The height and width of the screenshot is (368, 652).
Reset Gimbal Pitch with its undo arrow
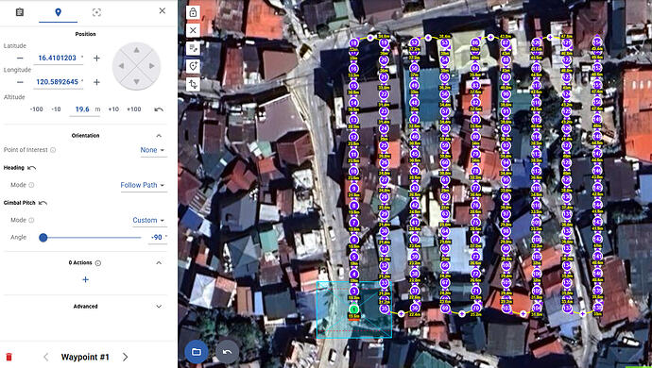(x=43, y=203)
